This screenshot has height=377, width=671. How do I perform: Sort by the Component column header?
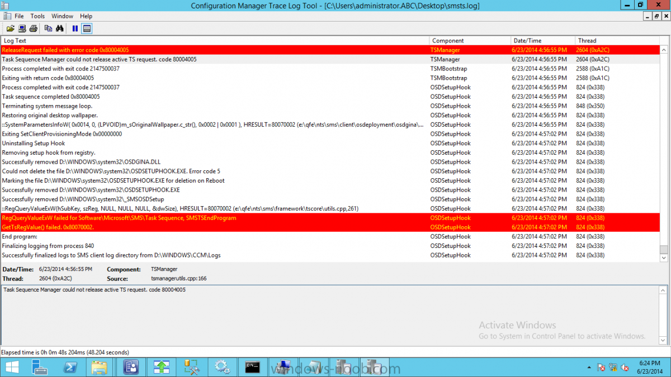point(470,40)
